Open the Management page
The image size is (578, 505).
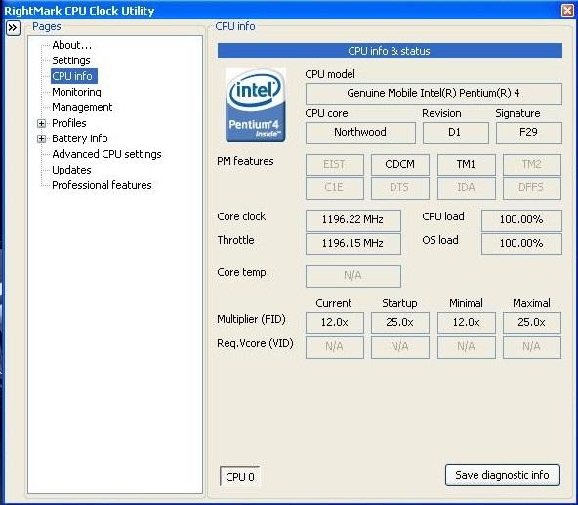coord(82,107)
